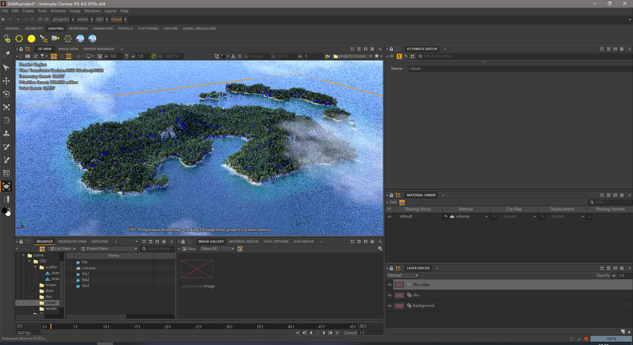Open the Normal blend mode dropdown

pos(403,275)
